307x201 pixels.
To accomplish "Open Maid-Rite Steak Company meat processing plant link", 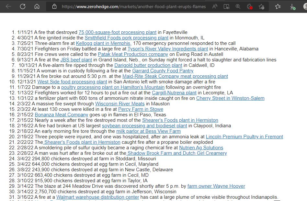I will (175, 76).
